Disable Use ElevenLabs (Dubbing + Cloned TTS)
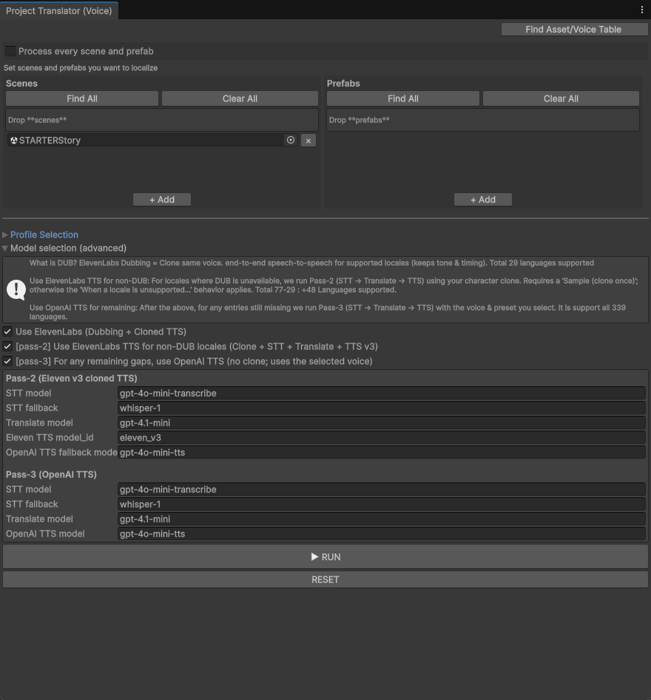Viewport: 651px width, 700px height. [x=7, y=332]
